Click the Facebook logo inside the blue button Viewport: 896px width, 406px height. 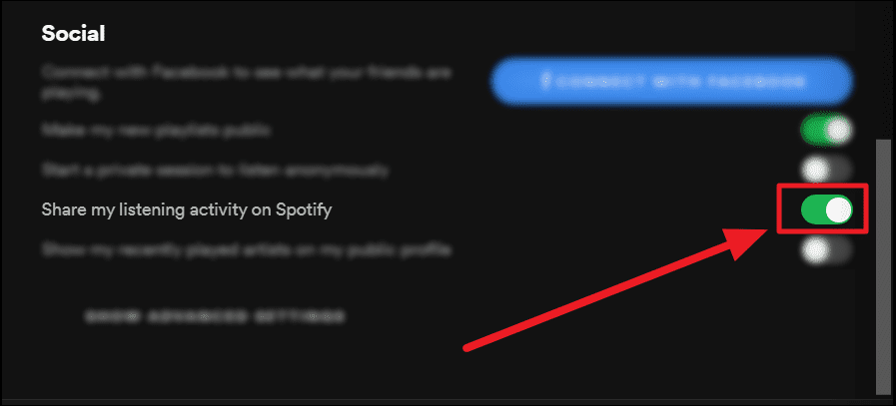coord(545,81)
